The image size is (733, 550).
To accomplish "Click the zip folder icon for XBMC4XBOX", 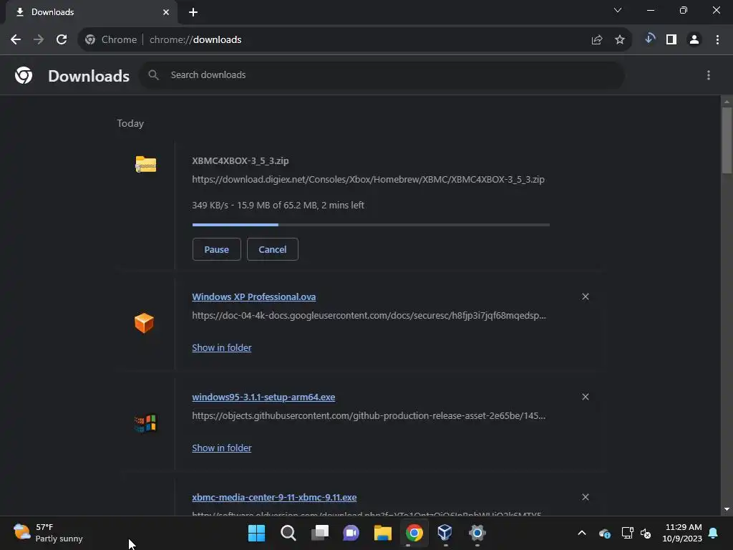I will 146,164.
